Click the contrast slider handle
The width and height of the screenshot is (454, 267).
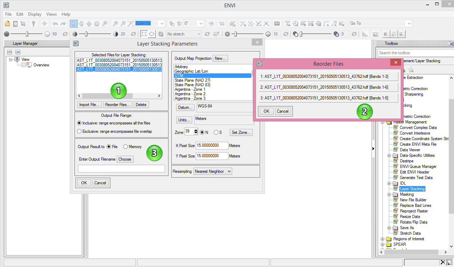point(86,34)
